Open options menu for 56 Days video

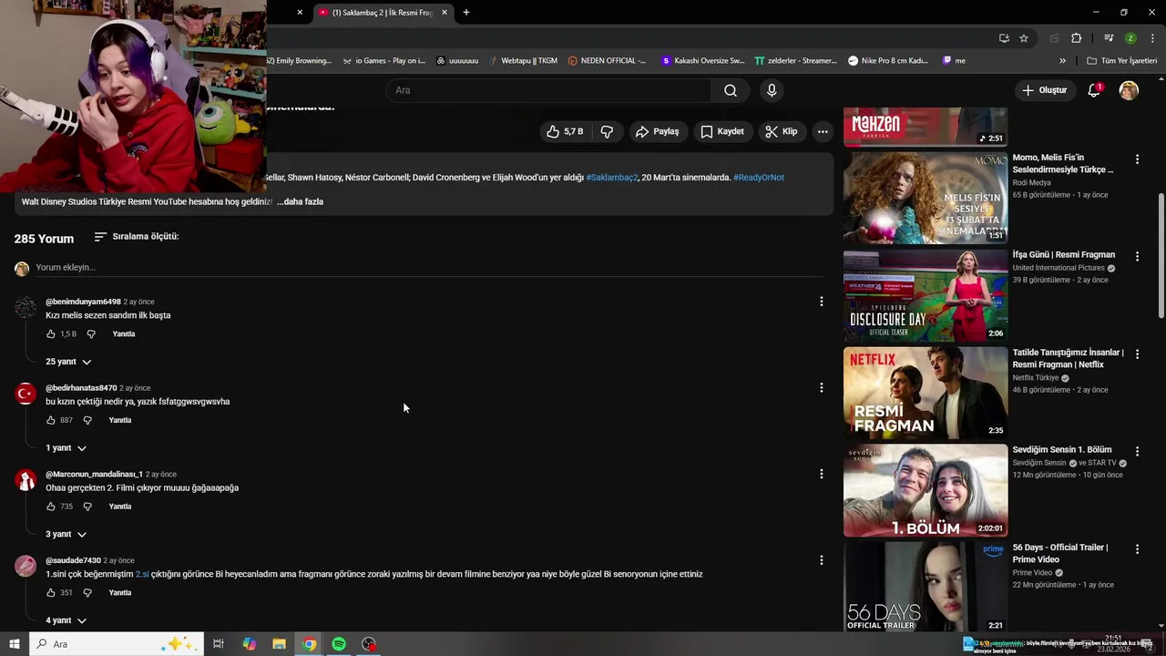(1137, 548)
